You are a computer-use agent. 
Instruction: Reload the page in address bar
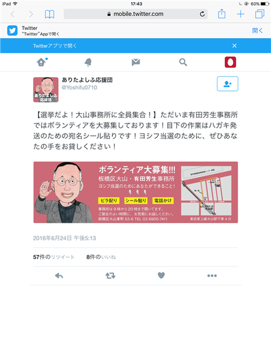(202, 14)
